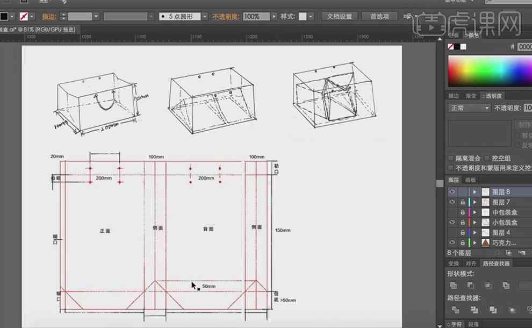Hide 图层 7 with its eye icon

(x=452, y=202)
